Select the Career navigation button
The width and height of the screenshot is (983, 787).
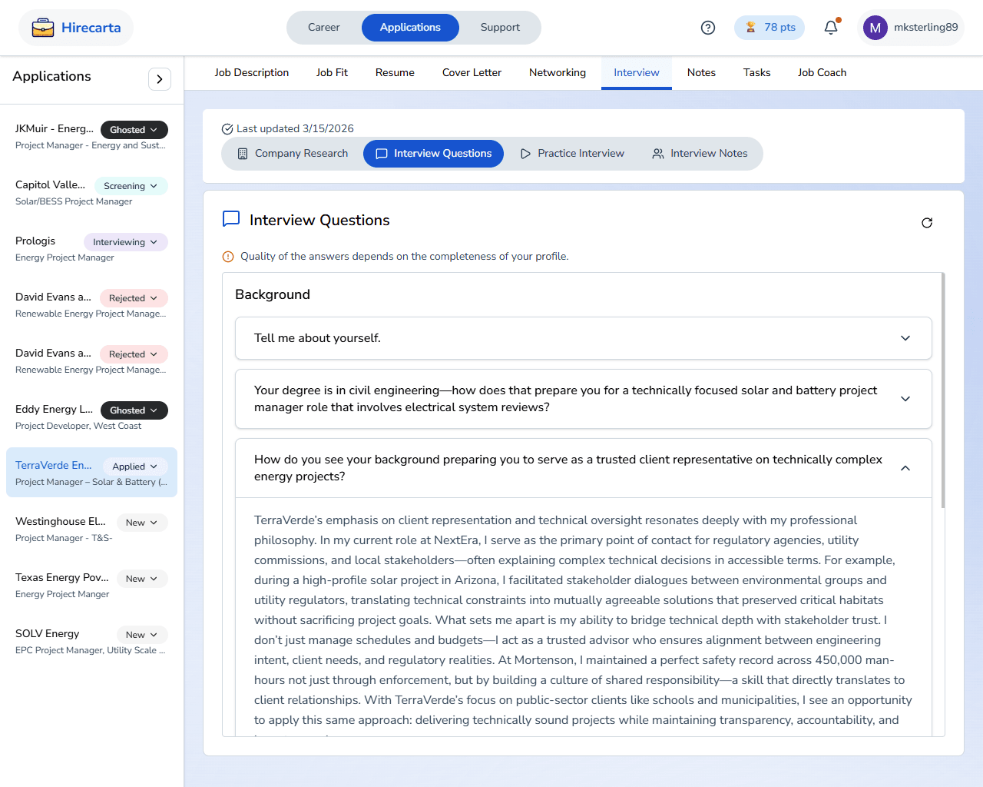pos(324,28)
